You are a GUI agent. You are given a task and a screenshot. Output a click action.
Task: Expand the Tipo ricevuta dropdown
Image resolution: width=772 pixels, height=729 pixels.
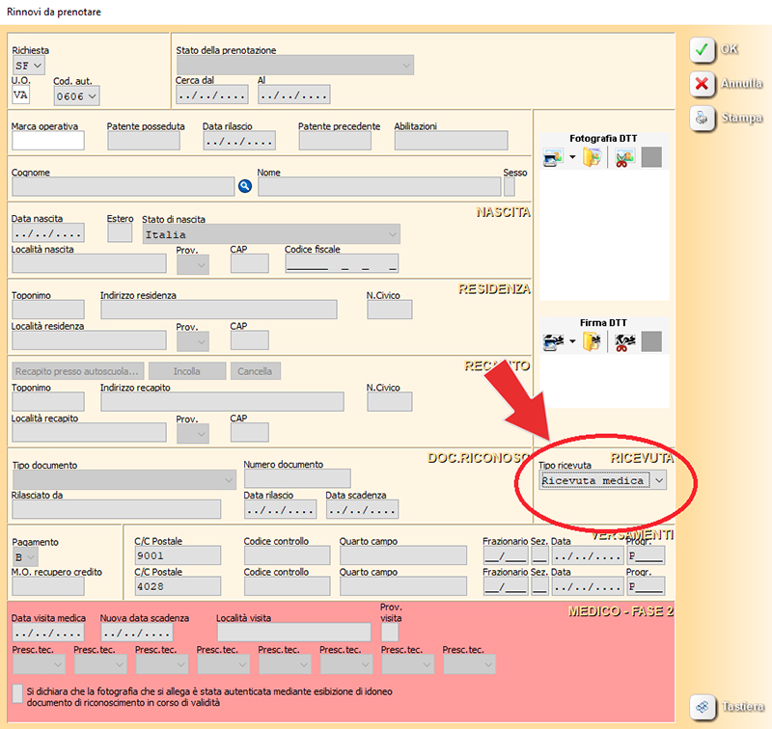point(658,479)
